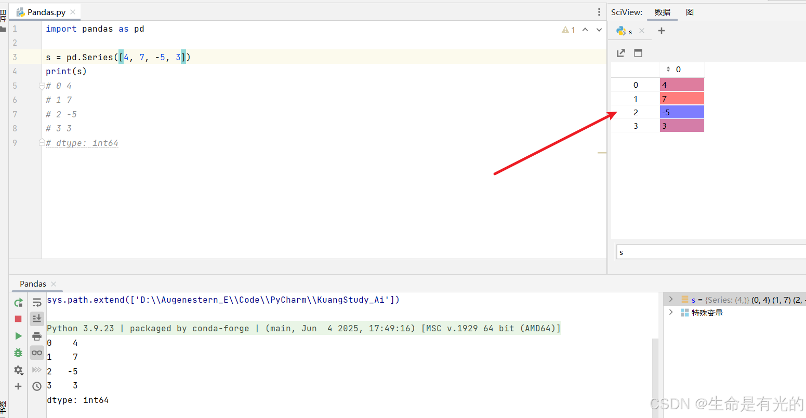806x418 pixels.
Task: Click the print(s) code line
Action: [x=66, y=72]
